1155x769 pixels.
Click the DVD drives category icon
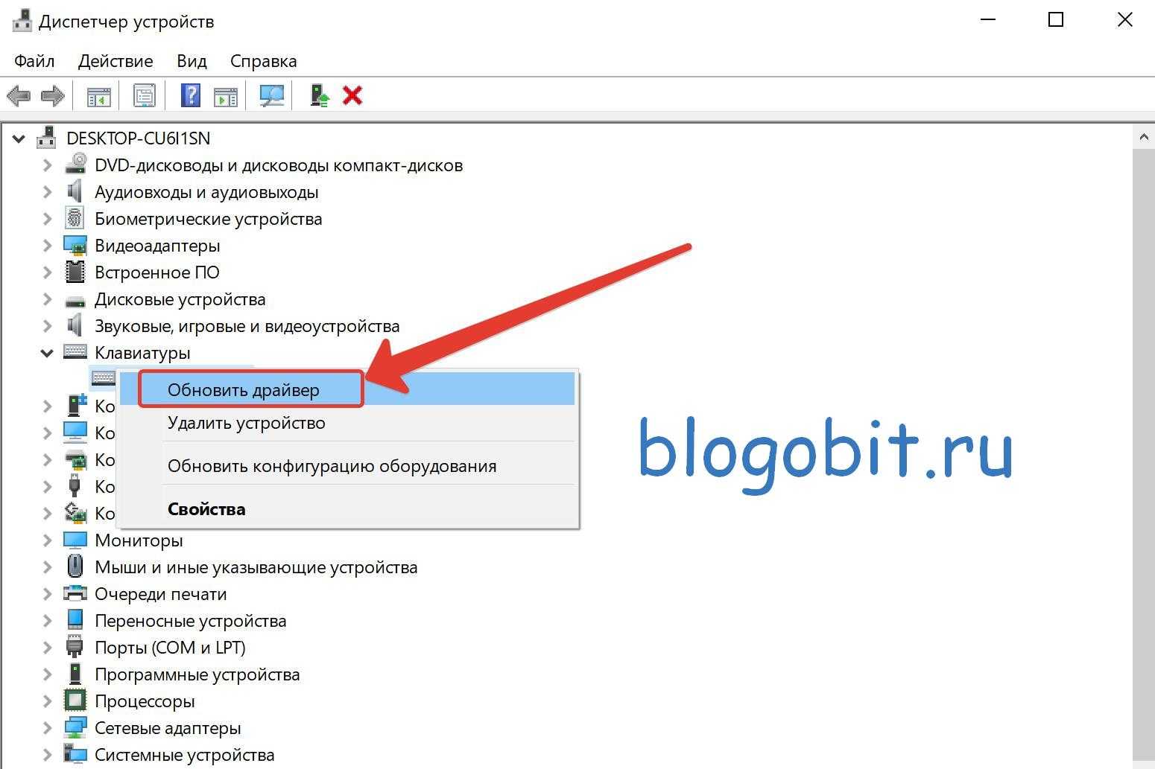(75, 165)
